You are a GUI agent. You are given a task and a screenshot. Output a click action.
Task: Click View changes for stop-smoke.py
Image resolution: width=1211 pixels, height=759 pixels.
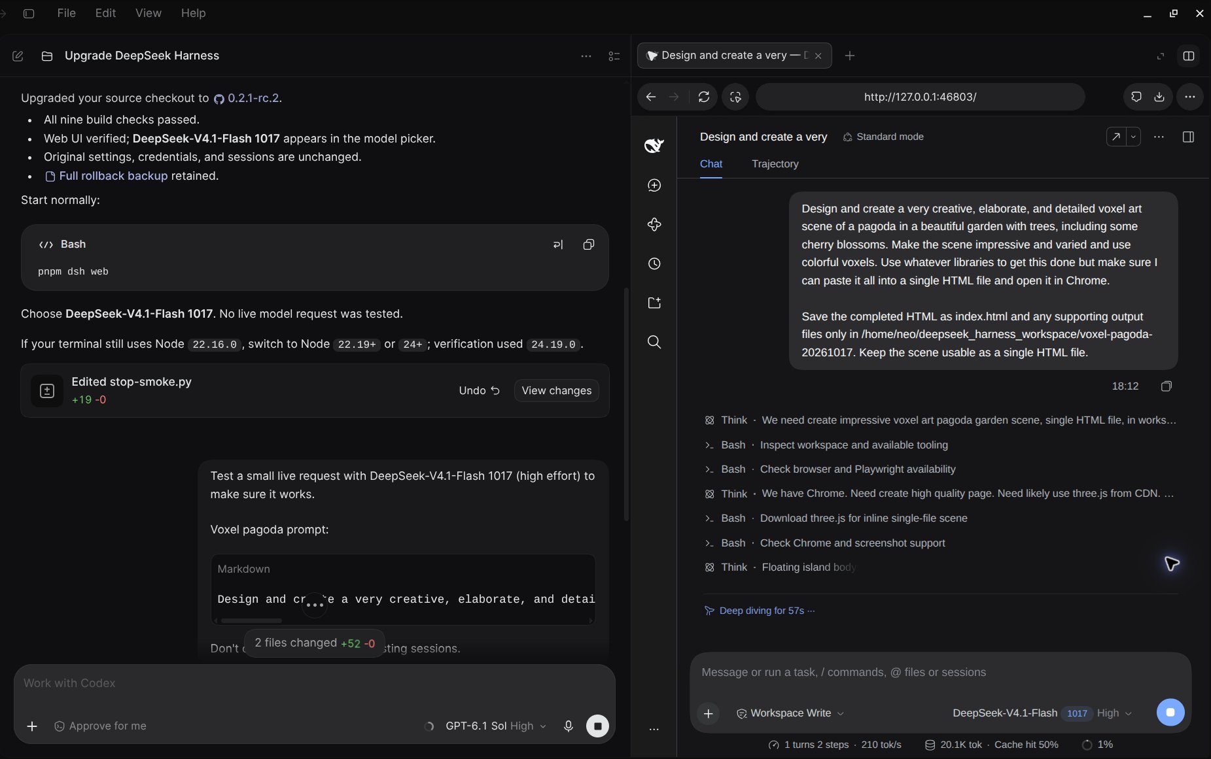click(557, 390)
